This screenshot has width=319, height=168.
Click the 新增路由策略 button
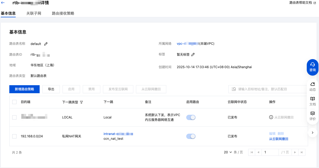click(24, 89)
